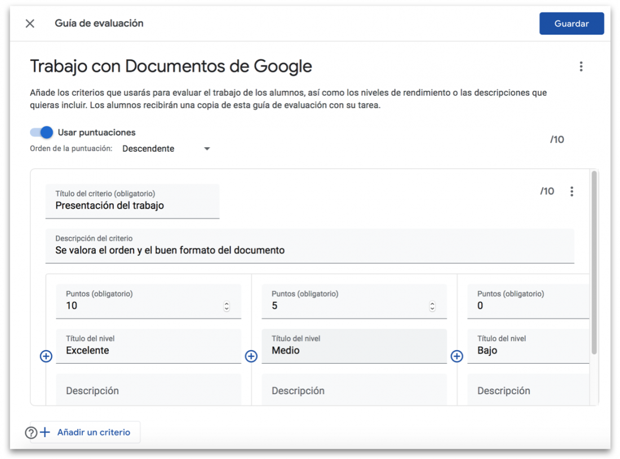Image resolution: width=620 pixels, height=459 pixels.
Task: Save the rubric with Guardar
Action: 572,23
